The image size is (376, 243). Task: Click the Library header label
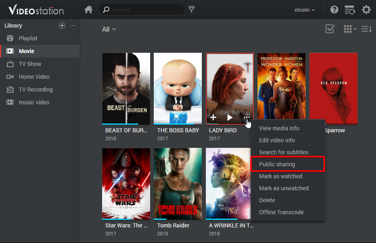coord(13,26)
